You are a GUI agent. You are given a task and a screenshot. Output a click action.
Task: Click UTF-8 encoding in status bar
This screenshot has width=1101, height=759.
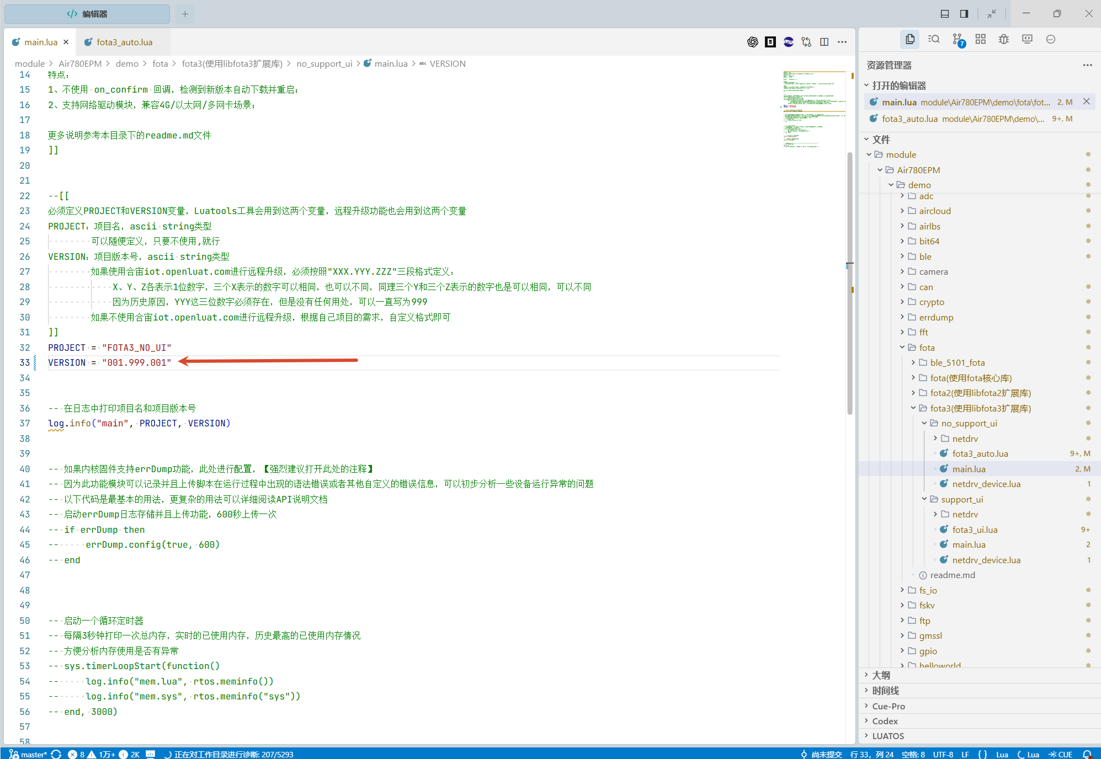pyautogui.click(x=943, y=754)
